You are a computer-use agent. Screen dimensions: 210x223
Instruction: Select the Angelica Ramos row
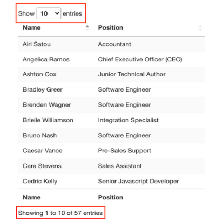[x=111, y=59]
